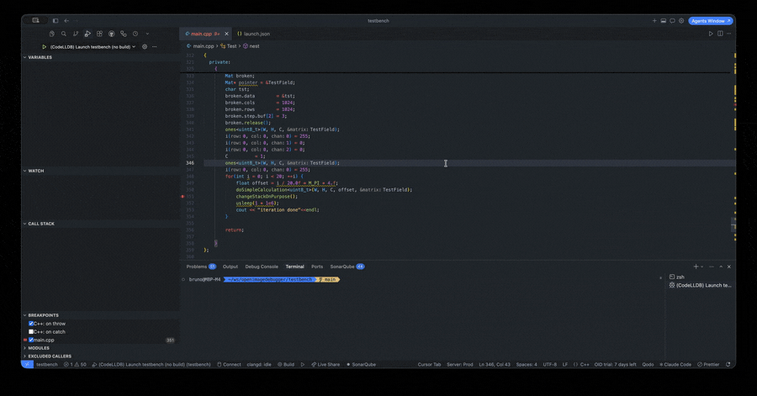This screenshot has height=396, width=757.
Task: Open Prettier status in status bar
Action: [708, 365]
